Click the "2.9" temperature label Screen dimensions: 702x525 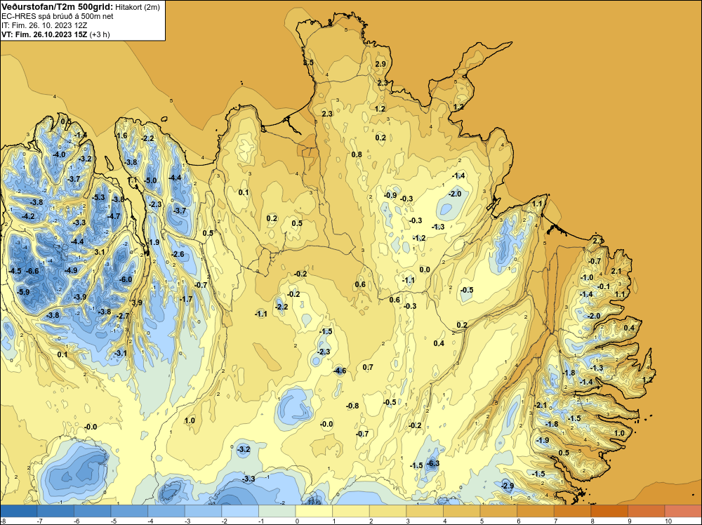click(x=380, y=64)
